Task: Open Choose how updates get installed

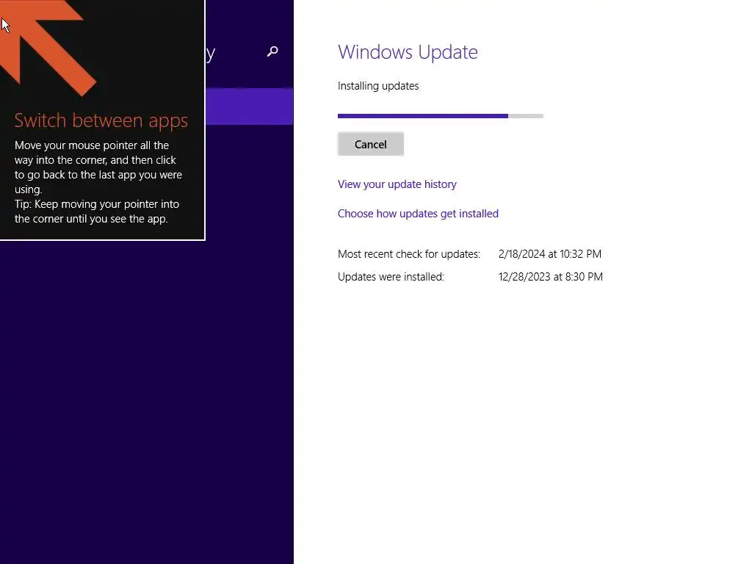Action: (x=418, y=214)
